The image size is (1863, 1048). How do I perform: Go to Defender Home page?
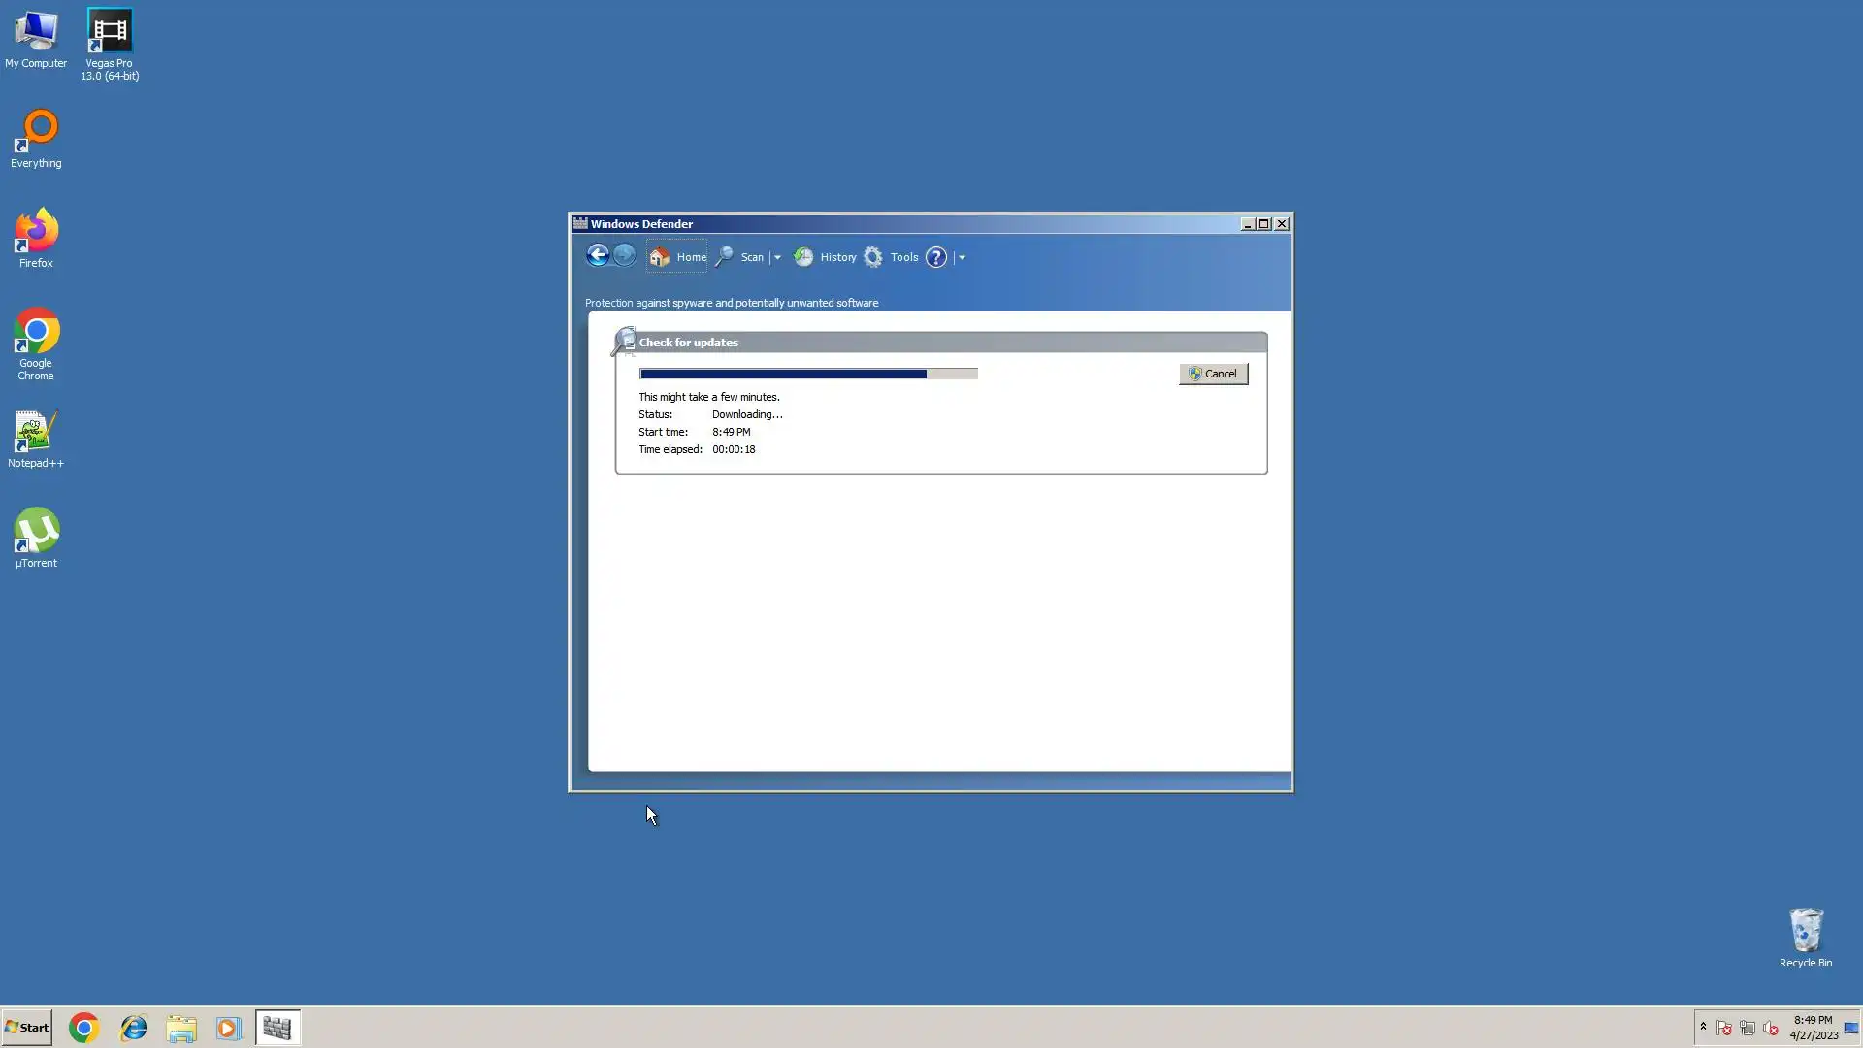(678, 257)
